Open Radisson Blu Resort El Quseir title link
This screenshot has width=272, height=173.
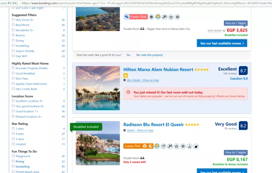click(154, 124)
